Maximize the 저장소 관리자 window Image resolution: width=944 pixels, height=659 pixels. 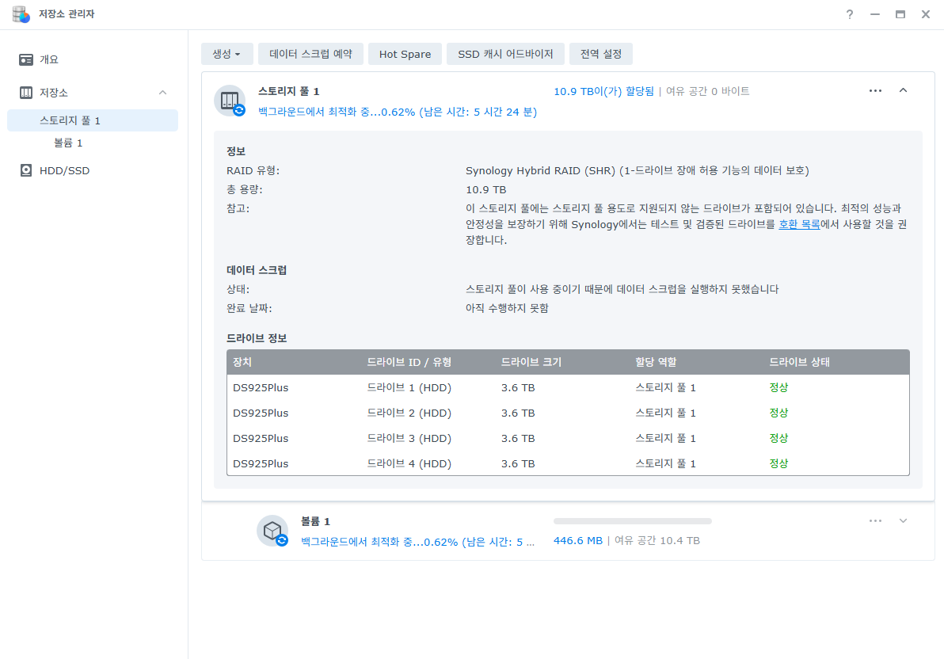tap(900, 14)
